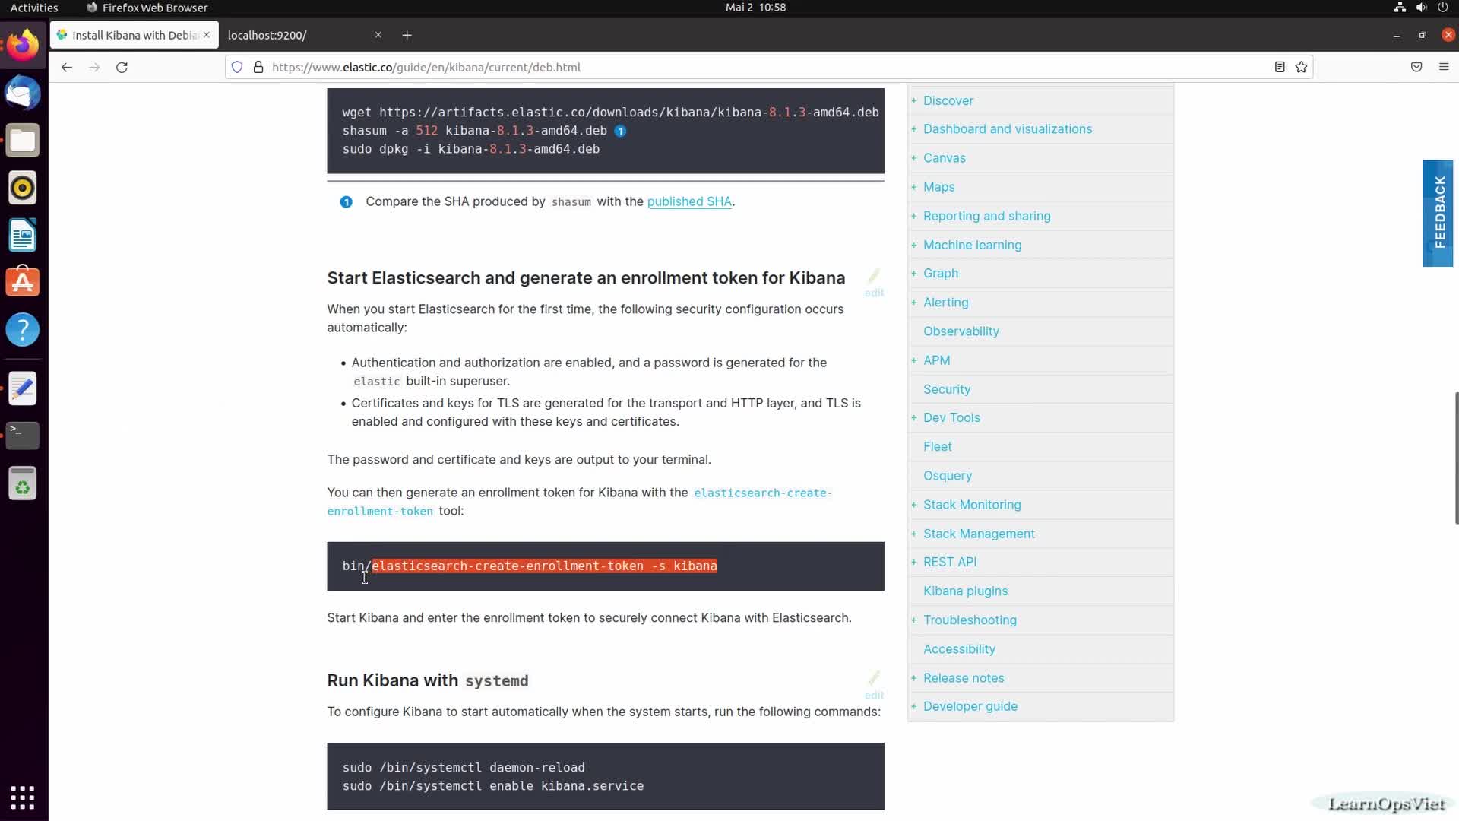
Task: Expand the APM section
Action: coord(913,360)
